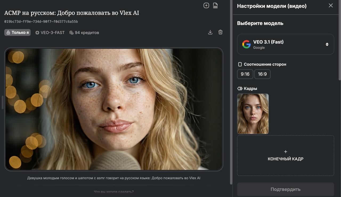This screenshot has height=197, width=341.
Task: Click the document copy icon in the top corner
Action: pos(215,5)
